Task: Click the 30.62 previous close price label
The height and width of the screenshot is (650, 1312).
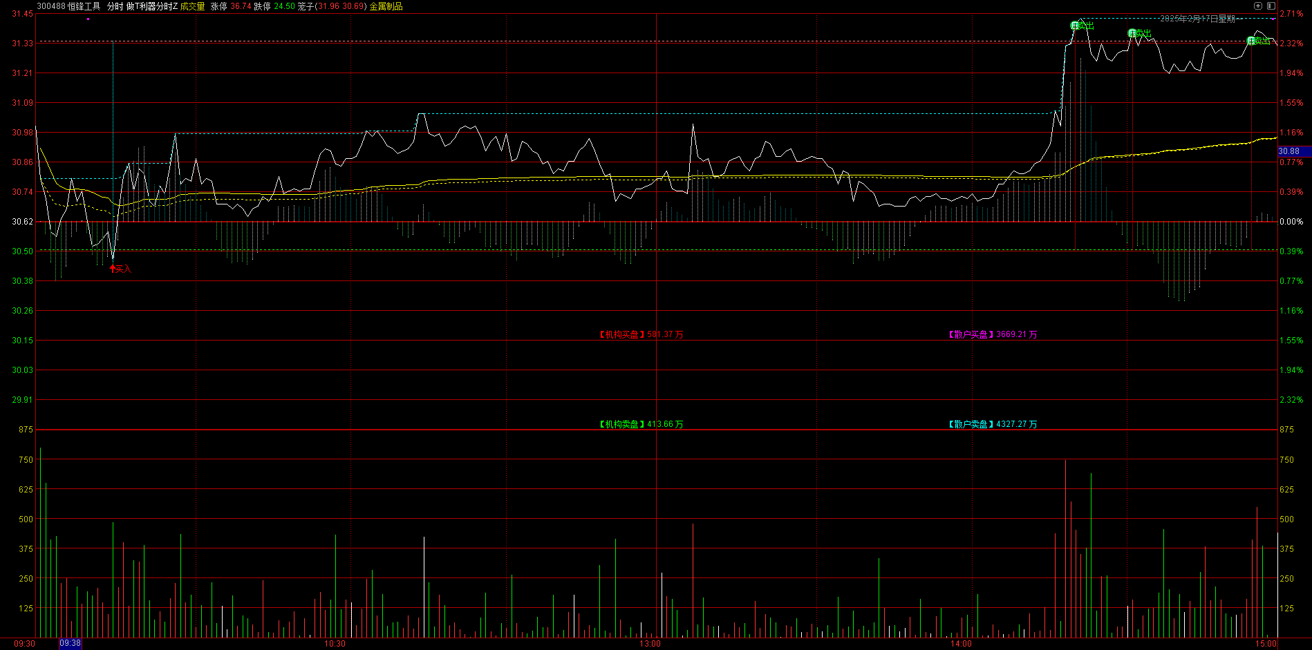Action: pos(22,222)
